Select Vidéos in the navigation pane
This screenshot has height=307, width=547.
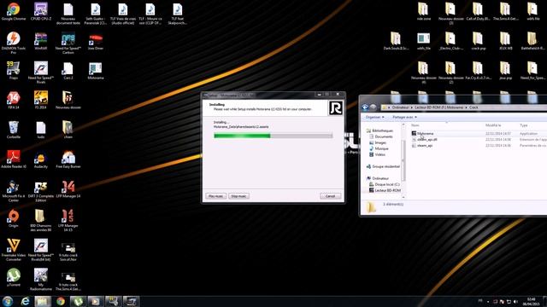click(379, 154)
